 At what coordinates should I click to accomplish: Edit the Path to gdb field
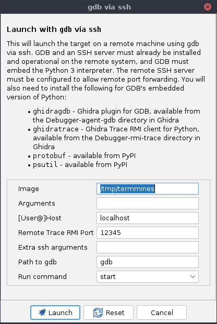[148, 262]
